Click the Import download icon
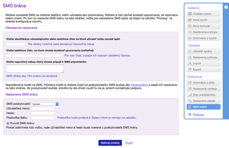Screen dimensions: 229x148 [190, 63]
